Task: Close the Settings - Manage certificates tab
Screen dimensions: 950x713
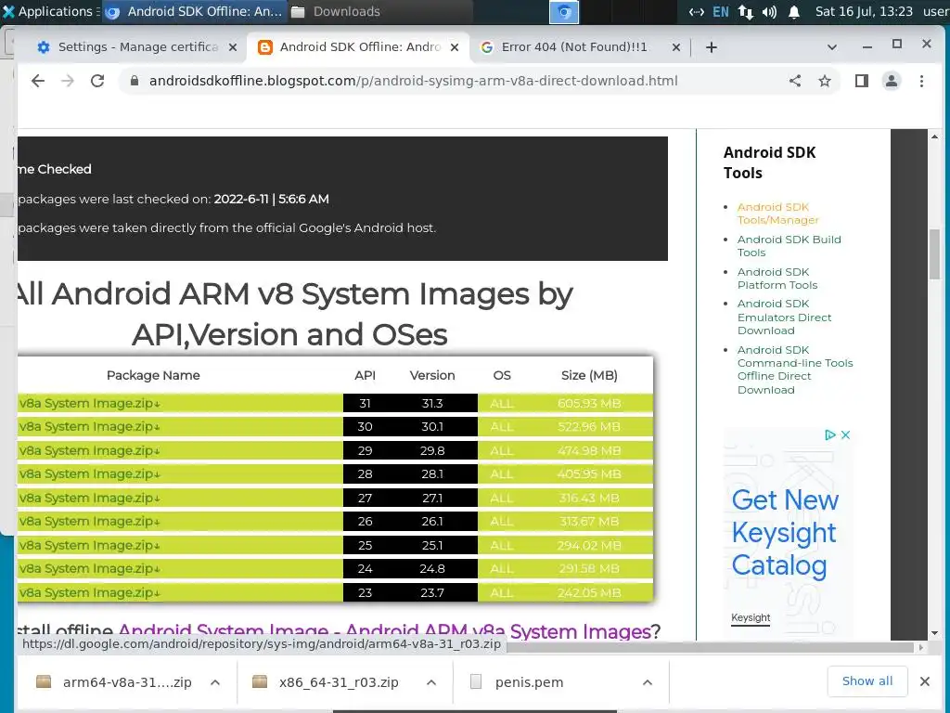Action: 233,47
